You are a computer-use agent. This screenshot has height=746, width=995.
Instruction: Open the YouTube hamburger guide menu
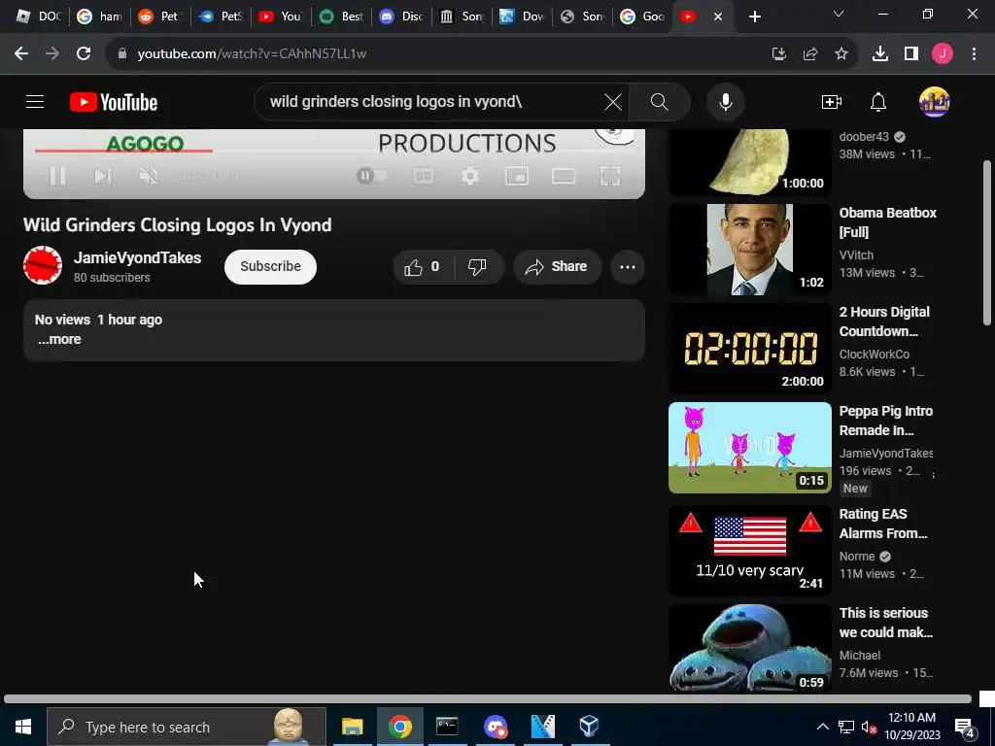pyautogui.click(x=35, y=101)
